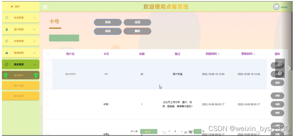The image size is (296, 136).
Task: Click the green 卡号 search input
Action: click(x=64, y=38)
